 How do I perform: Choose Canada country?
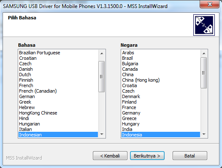[161, 69]
